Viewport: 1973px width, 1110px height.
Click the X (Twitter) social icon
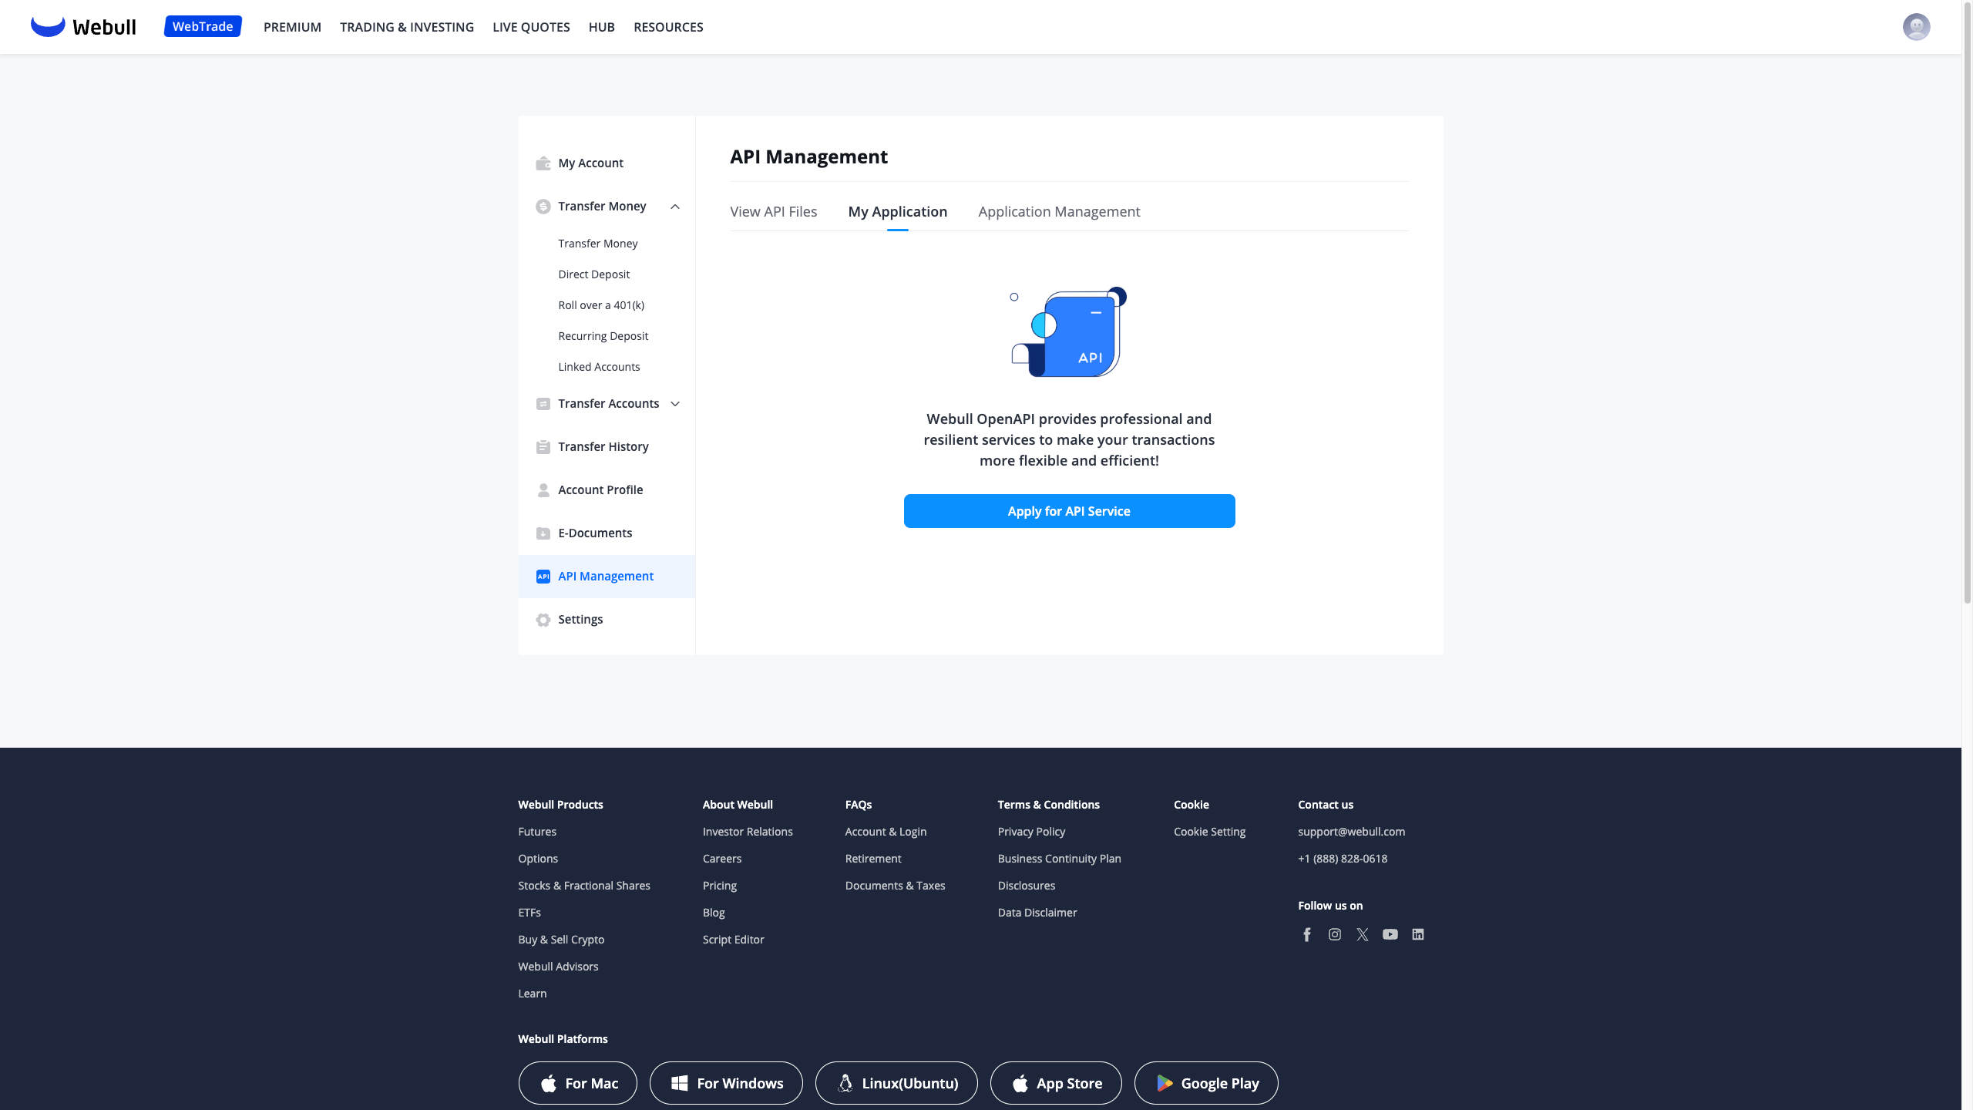pyautogui.click(x=1363, y=934)
